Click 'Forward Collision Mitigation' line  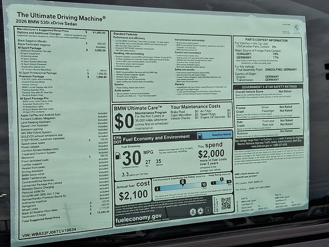38,119
